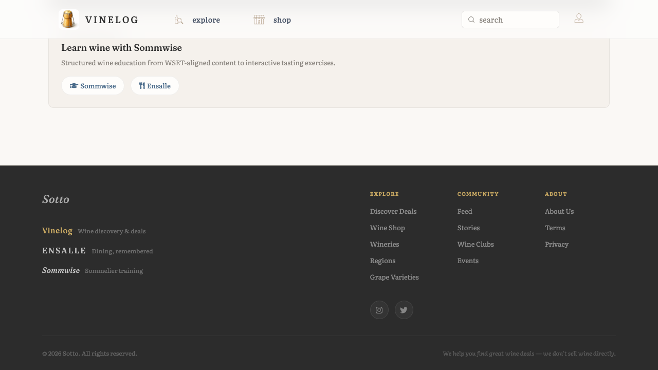The height and width of the screenshot is (370, 658).
Task: Click the ABOUT footer column heading
Action: 556,194
